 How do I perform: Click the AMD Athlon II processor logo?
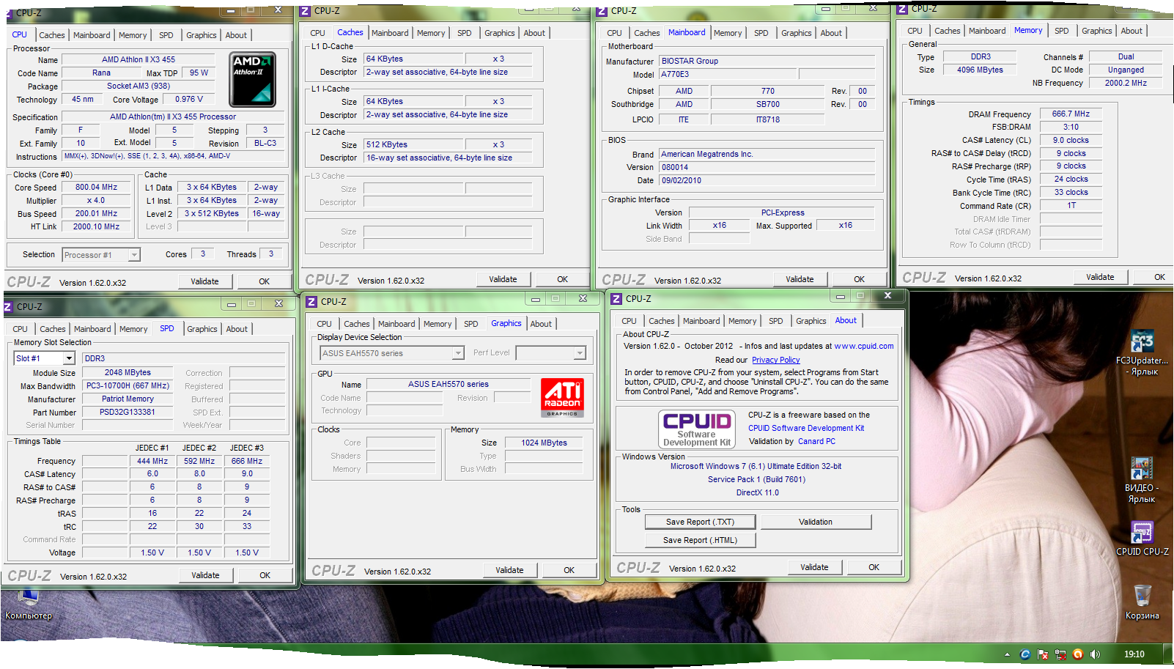pyautogui.click(x=252, y=79)
